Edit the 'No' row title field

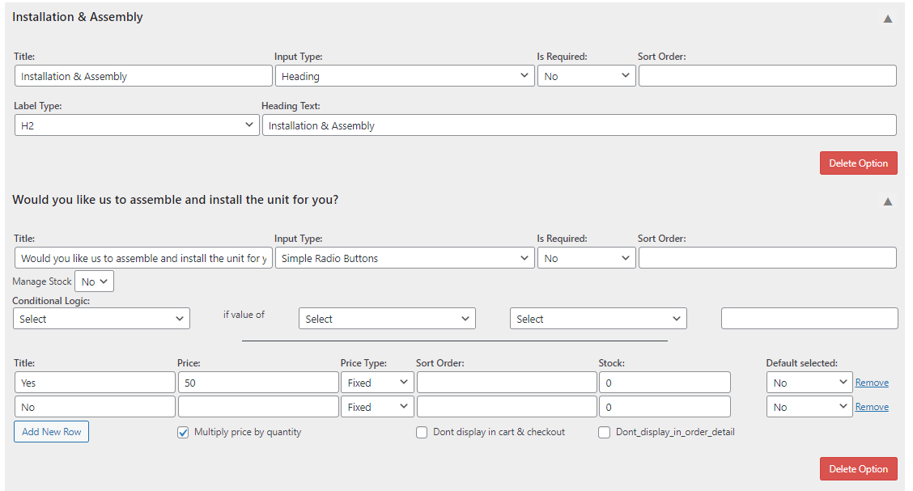click(95, 407)
